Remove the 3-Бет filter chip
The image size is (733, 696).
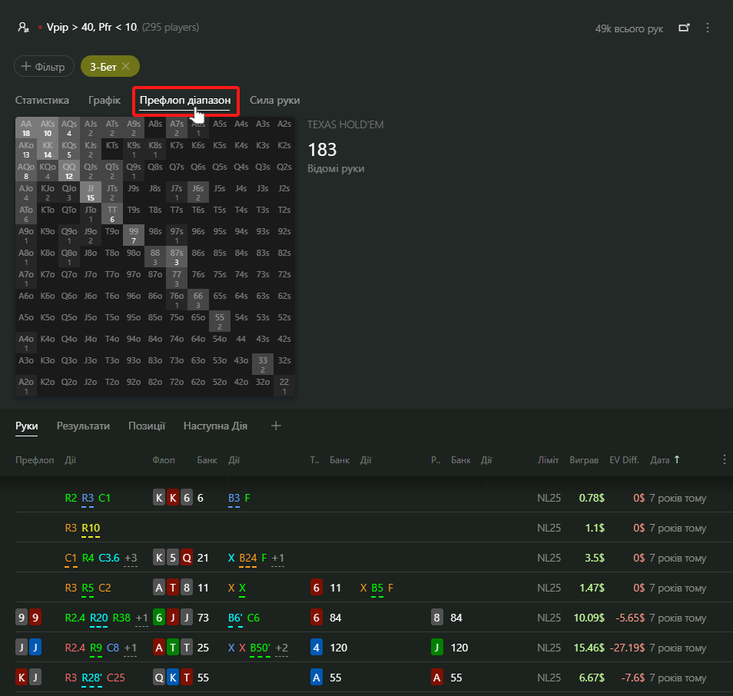pos(126,66)
